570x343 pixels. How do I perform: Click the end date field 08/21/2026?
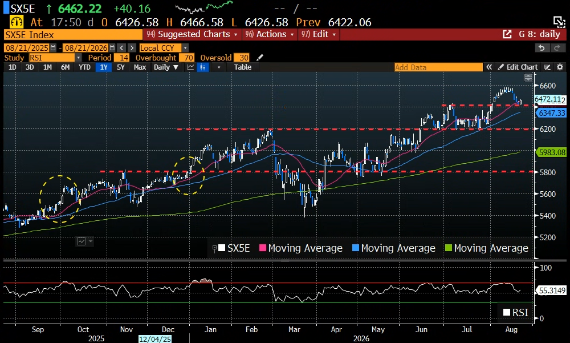[86, 48]
